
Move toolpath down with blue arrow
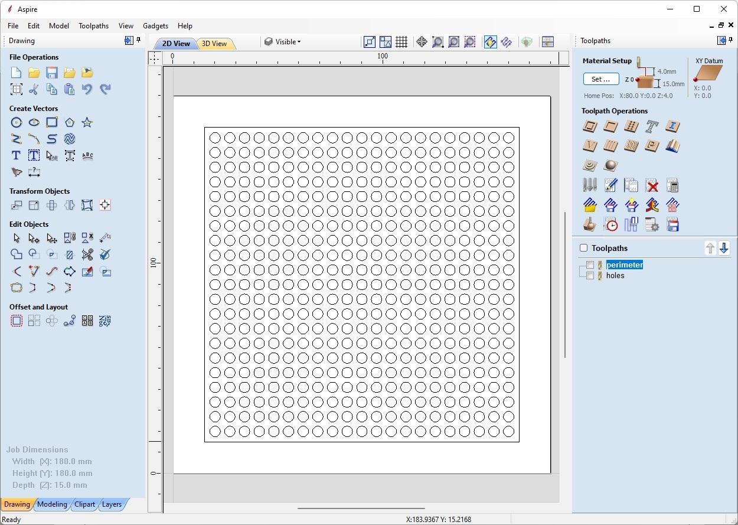(724, 248)
